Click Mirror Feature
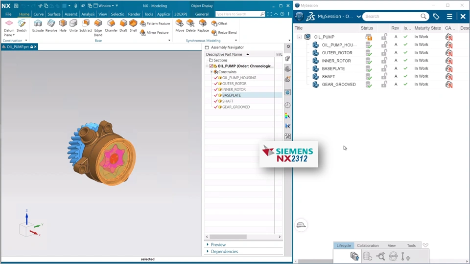 pyautogui.click(x=154, y=32)
